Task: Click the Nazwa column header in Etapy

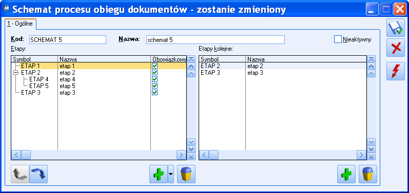Action: pyautogui.click(x=104, y=59)
